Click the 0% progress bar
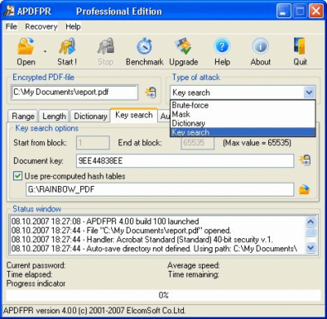The width and height of the screenshot is (327, 319). pyautogui.click(x=163, y=295)
